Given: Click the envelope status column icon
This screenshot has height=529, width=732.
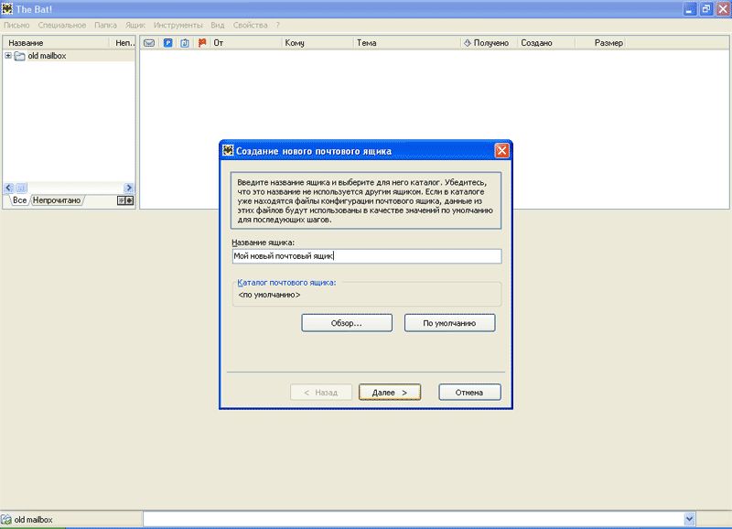Looking at the screenshot, I should pos(149,43).
